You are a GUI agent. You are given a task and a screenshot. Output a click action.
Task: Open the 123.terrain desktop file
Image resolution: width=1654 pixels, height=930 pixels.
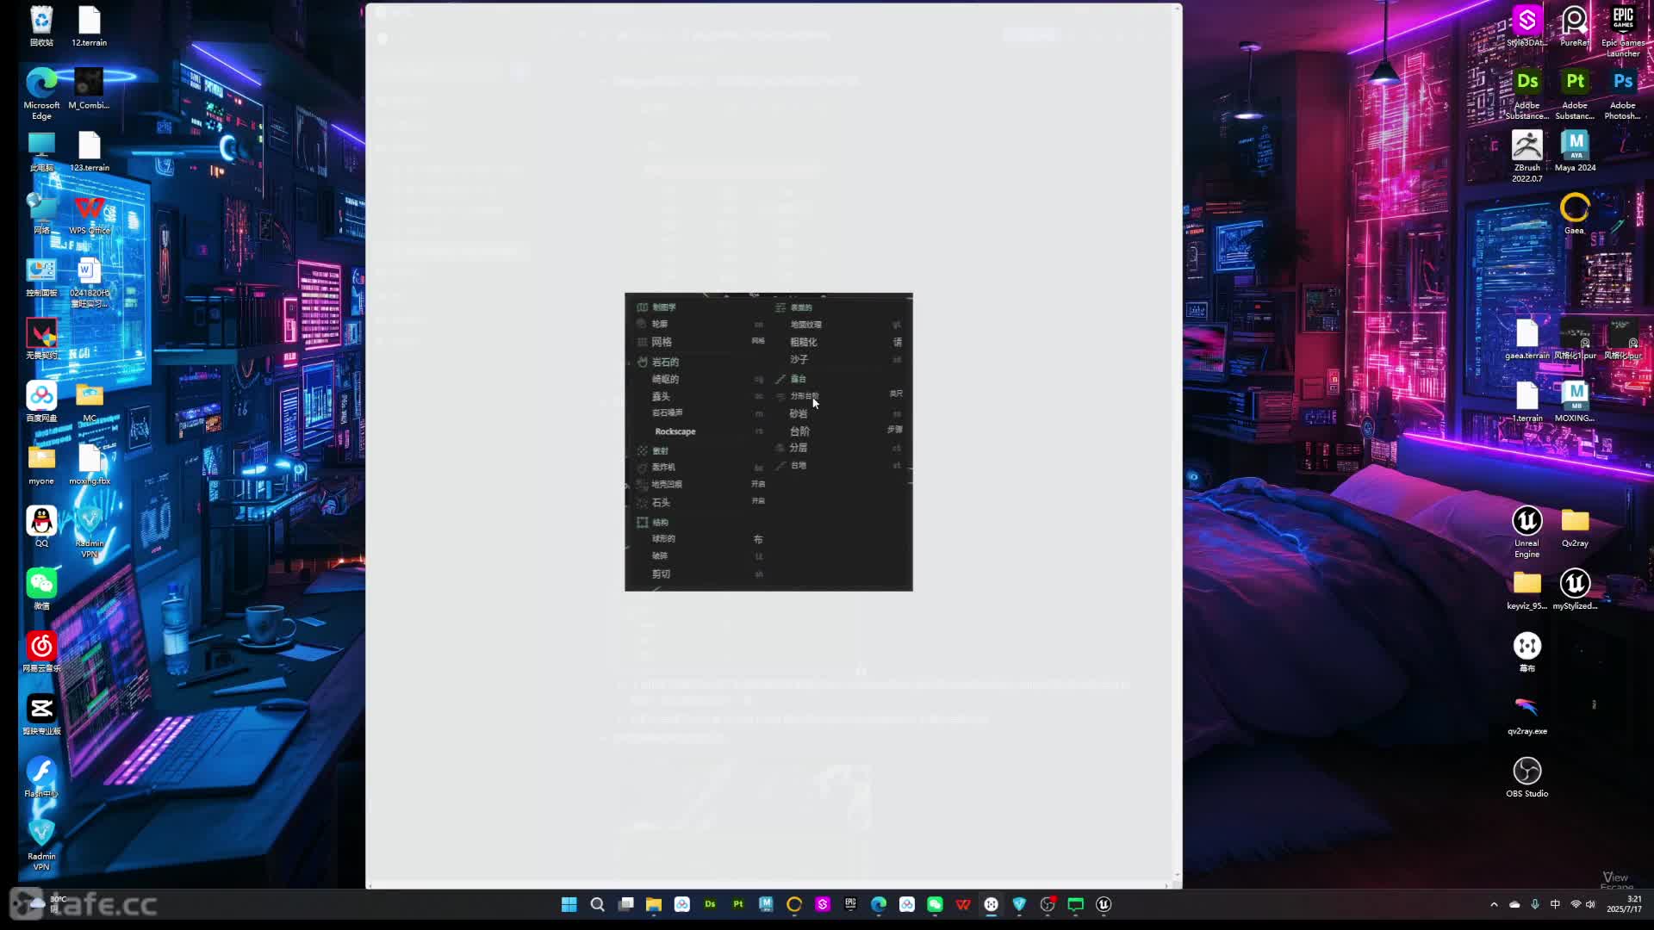90,152
